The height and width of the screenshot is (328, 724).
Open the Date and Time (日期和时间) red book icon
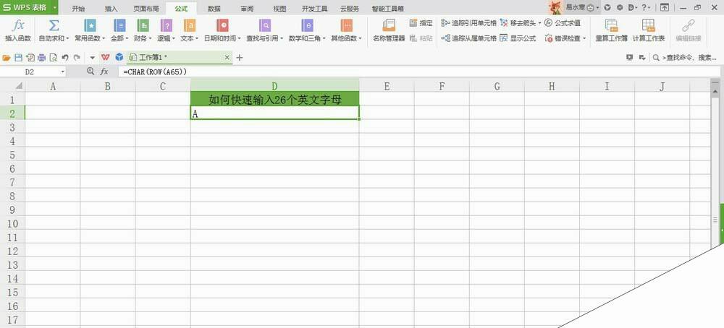tap(222, 25)
